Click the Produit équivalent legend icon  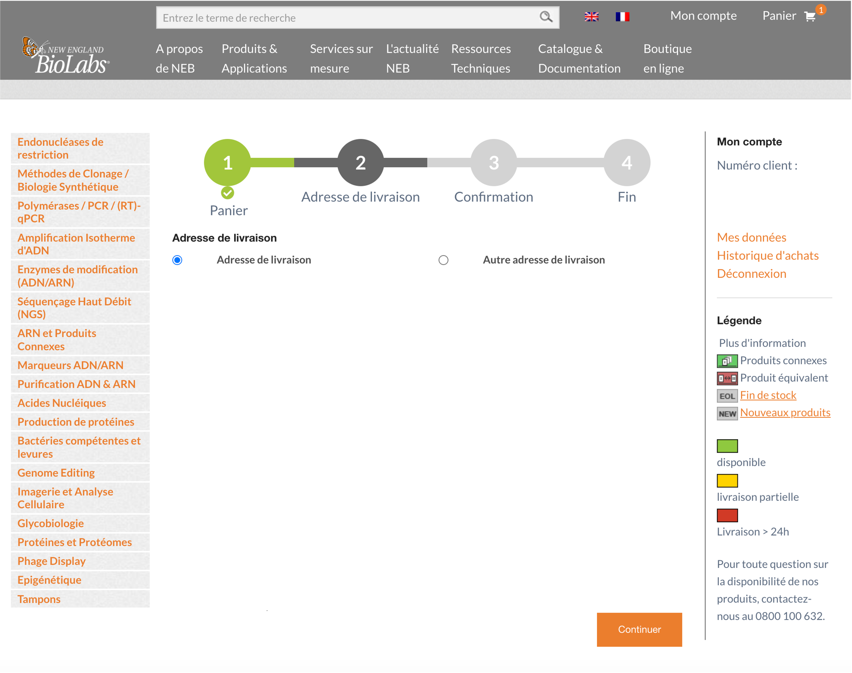click(727, 378)
